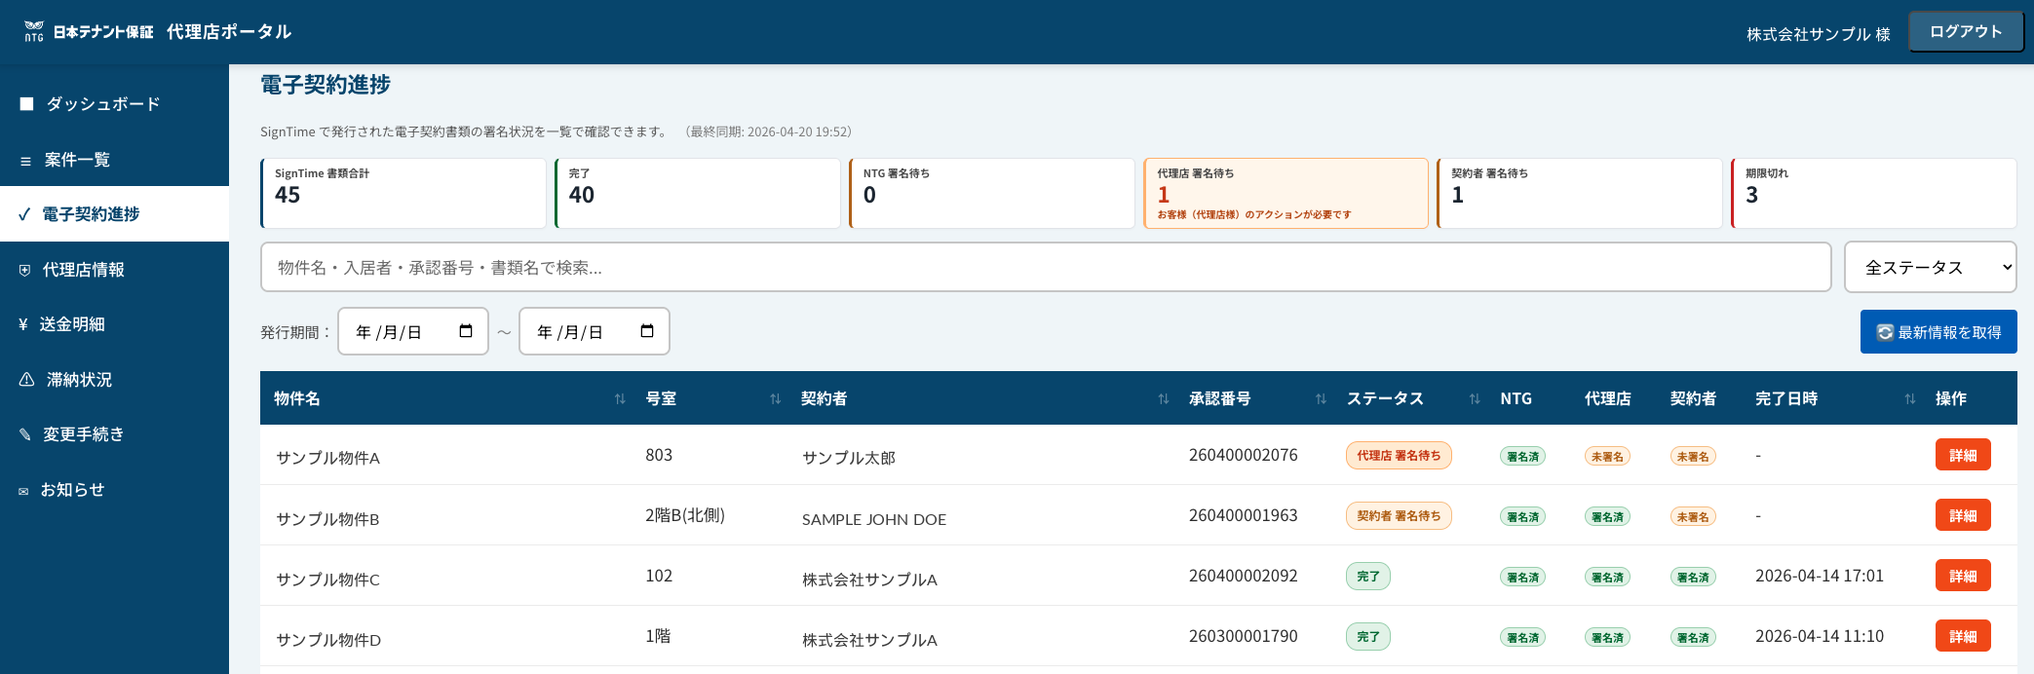The image size is (2034, 674).
Task: Open calendar picker of end date field
Action: [x=647, y=331]
